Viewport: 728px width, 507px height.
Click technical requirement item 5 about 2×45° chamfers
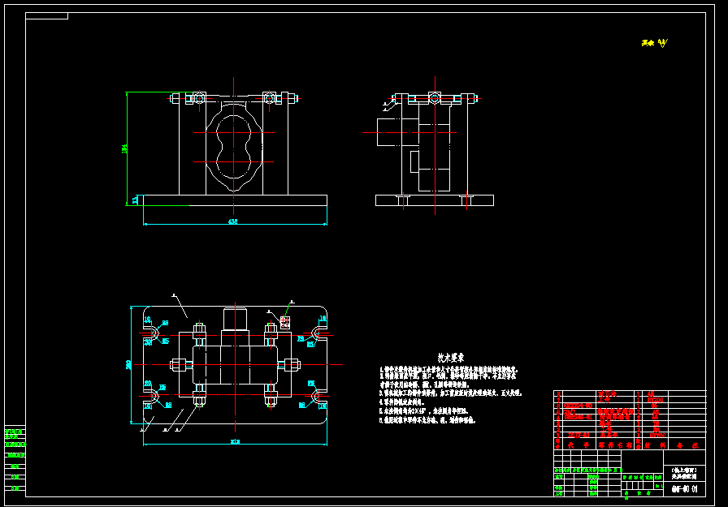[424, 411]
